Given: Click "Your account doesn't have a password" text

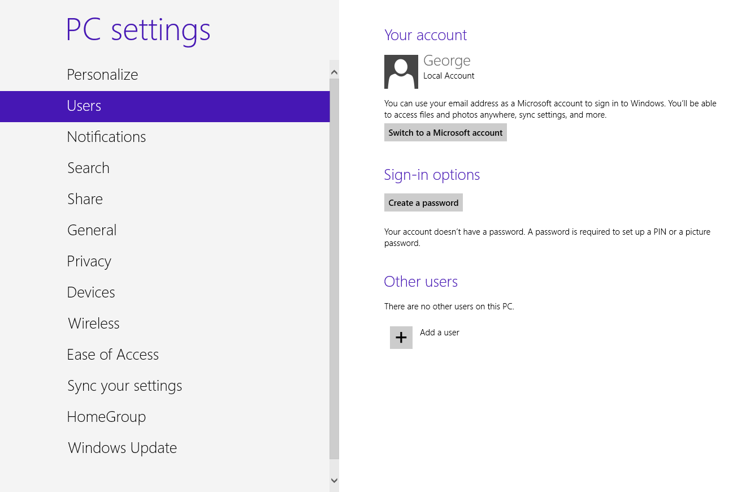Looking at the screenshot, I should (x=547, y=238).
